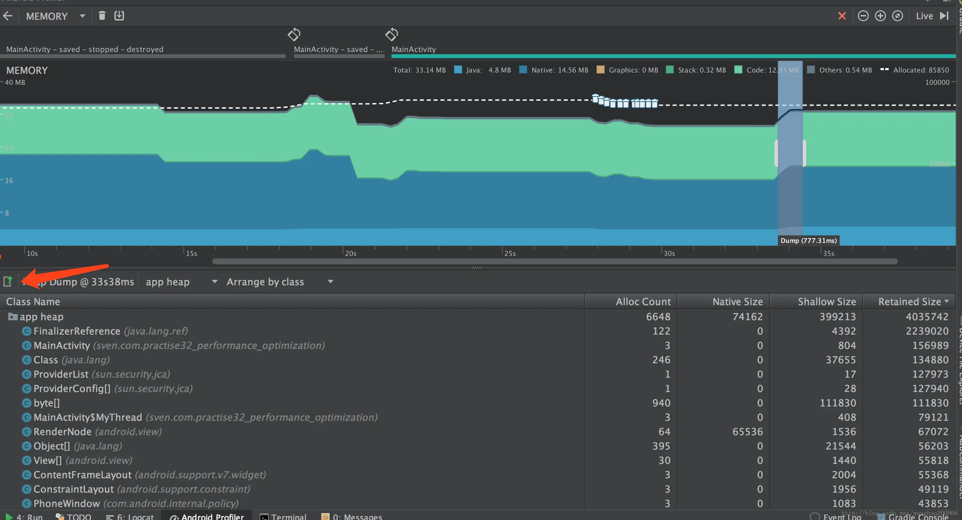Click the allocation markers cluster on timeline
This screenshot has height=520, width=962.
625,101
